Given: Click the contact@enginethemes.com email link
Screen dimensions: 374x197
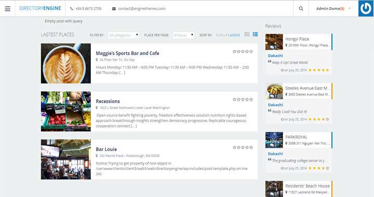Looking at the screenshot, I should coord(142,9).
